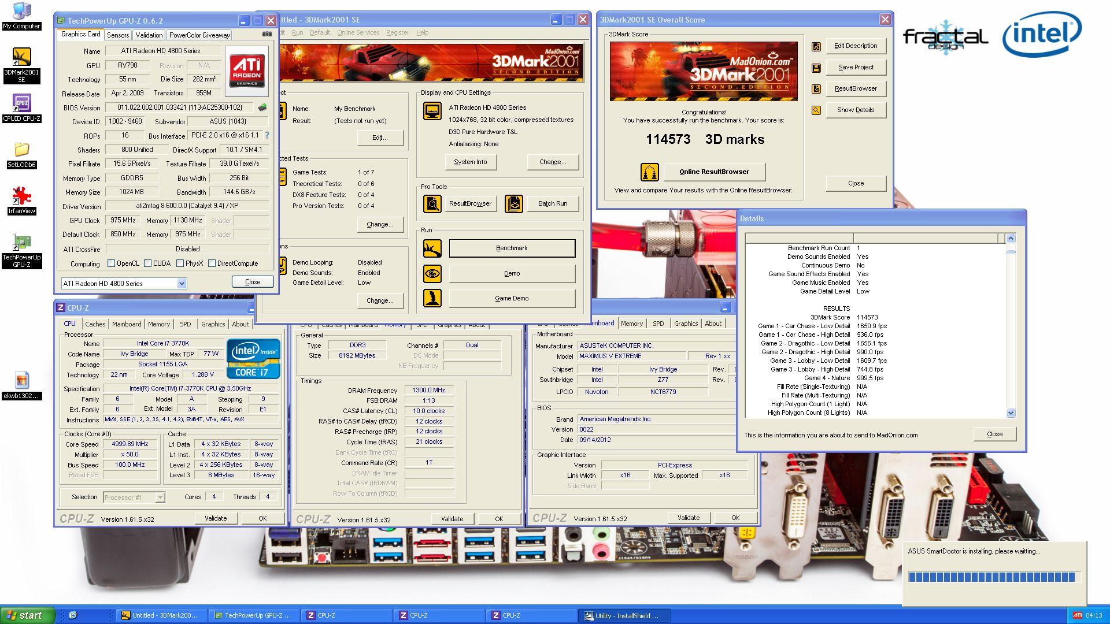1110x624 pixels.
Task: Click OK in right CPU-Z Mainboard window
Action: point(735,518)
